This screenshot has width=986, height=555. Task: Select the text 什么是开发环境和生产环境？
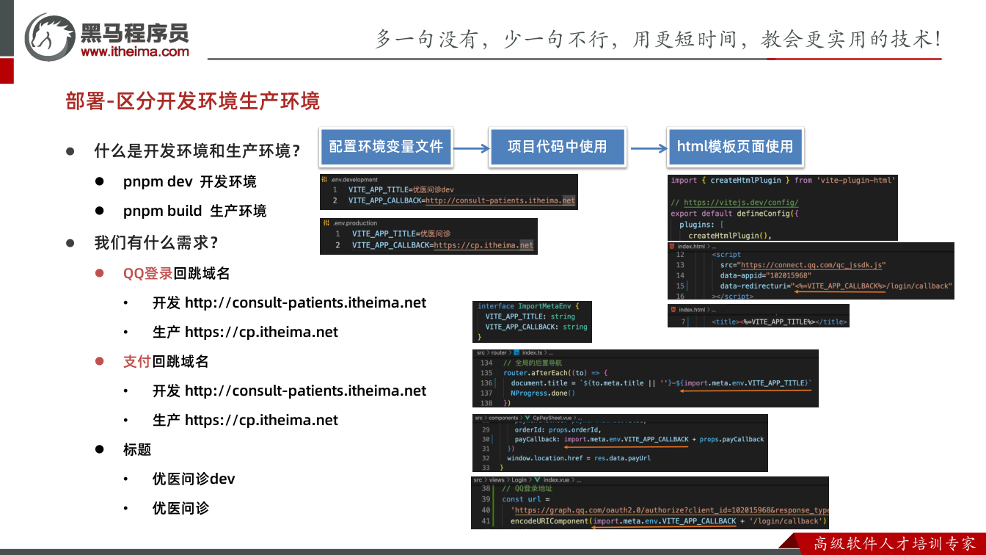pos(198,151)
